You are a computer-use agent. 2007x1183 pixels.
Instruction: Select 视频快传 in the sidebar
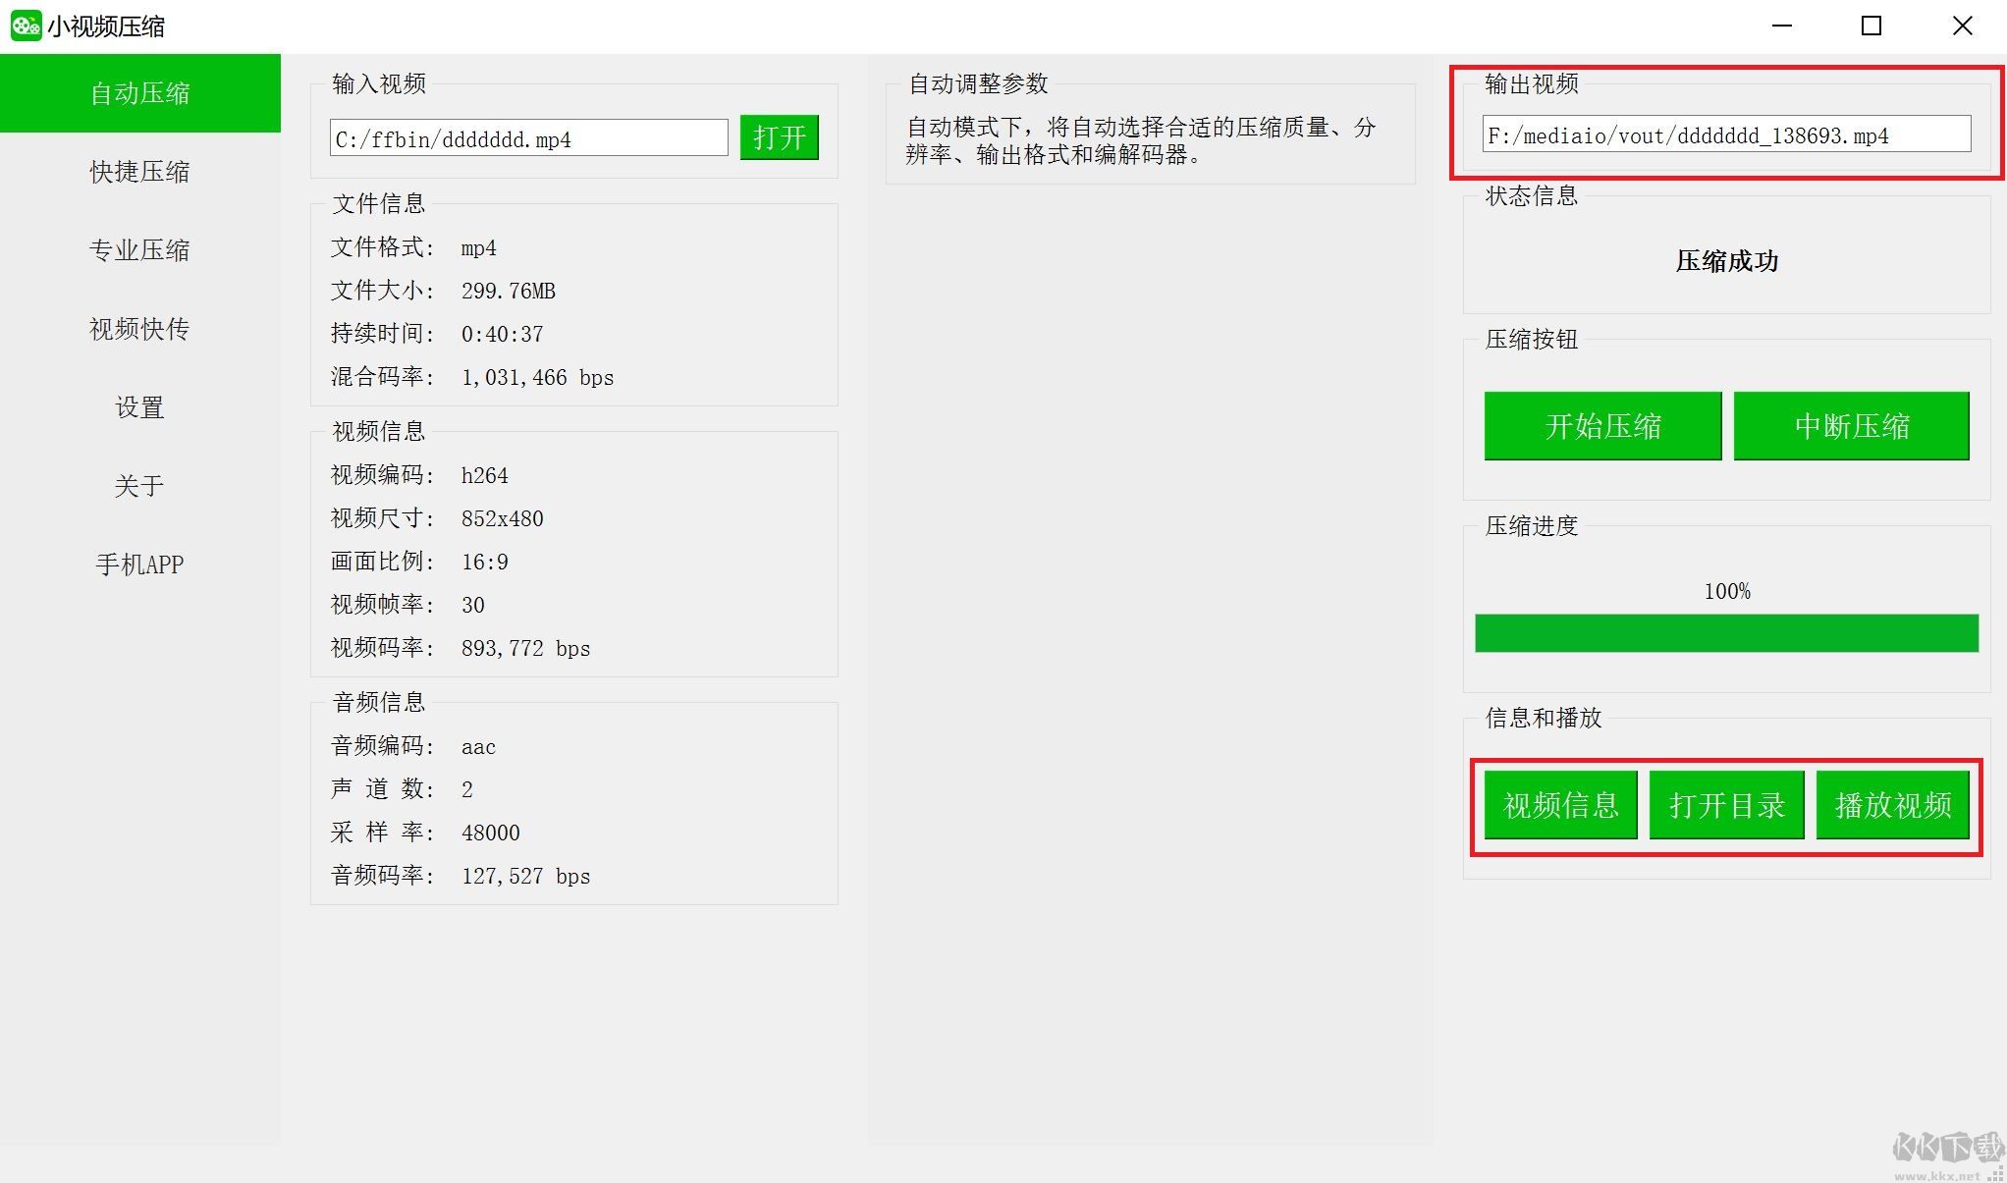[139, 329]
